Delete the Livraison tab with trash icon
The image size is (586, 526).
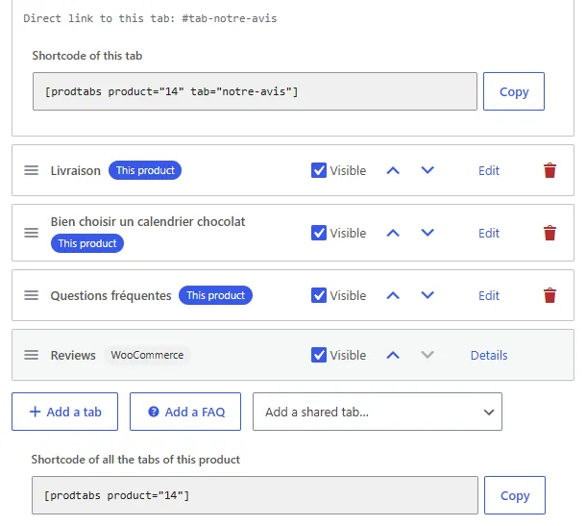549,170
